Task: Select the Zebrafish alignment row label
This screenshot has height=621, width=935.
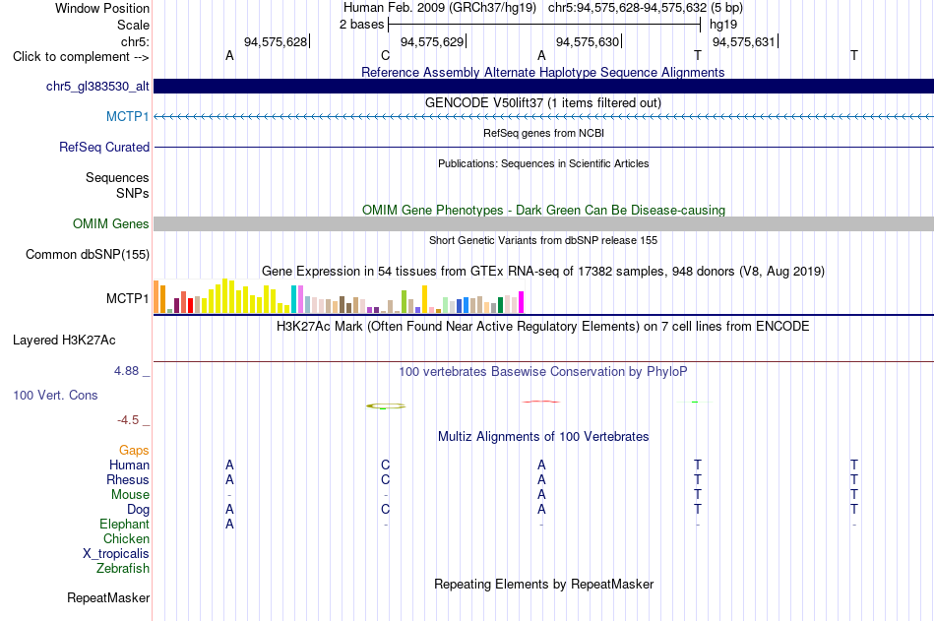Action: pyautogui.click(x=122, y=569)
